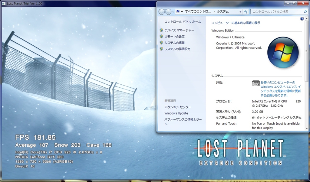Click the Average 187 score in Lost Planet

(x=32, y=145)
